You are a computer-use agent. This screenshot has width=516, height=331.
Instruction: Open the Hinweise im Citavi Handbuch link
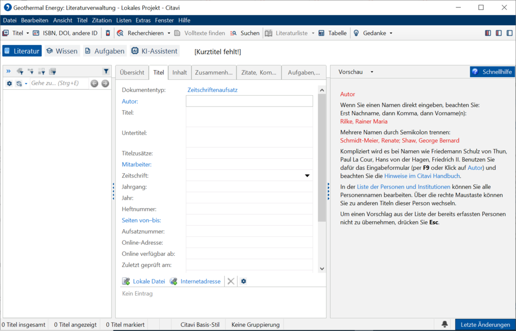coord(422,176)
